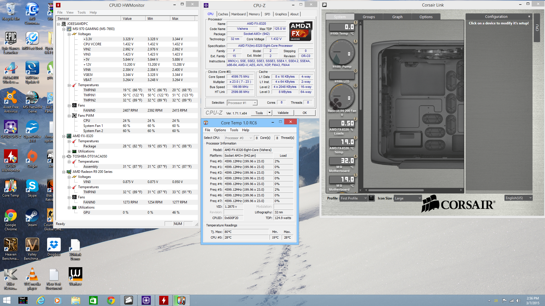Collapse JOEESAMDPC root node in HWMonitor
Screen dimensions: 545x306
pyautogui.click(x=58, y=24)
